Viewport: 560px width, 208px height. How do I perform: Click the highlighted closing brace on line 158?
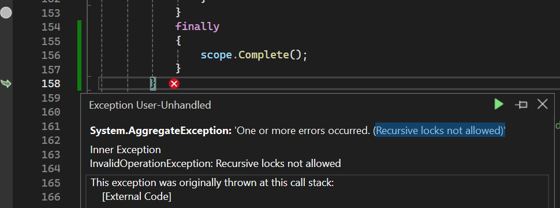click(x=153, y=84)
